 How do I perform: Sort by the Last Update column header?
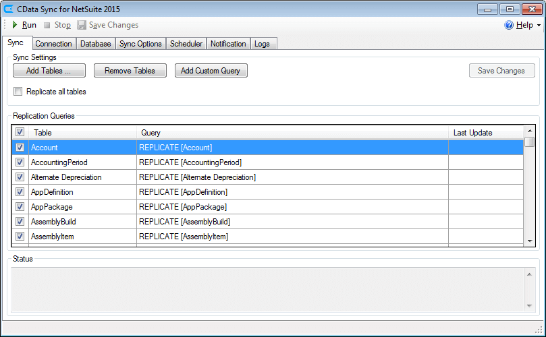485,133
